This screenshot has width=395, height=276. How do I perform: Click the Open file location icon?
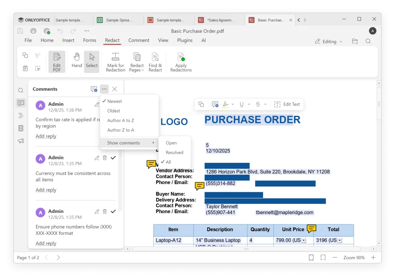pyautogui.click(x=355, y=41)
